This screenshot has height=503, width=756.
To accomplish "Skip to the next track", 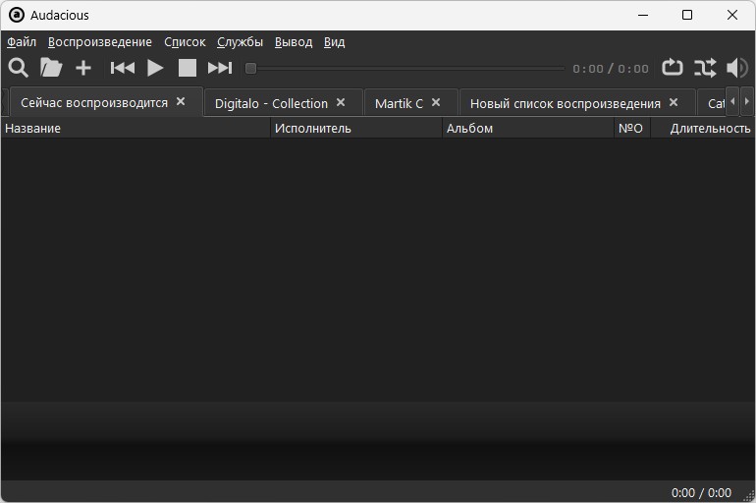I will pos(220,68).
